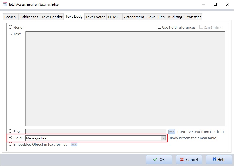This screenshot has width=234, height=166.
Task: Maximize the Settings Editor window
Action: click(215, 4)
